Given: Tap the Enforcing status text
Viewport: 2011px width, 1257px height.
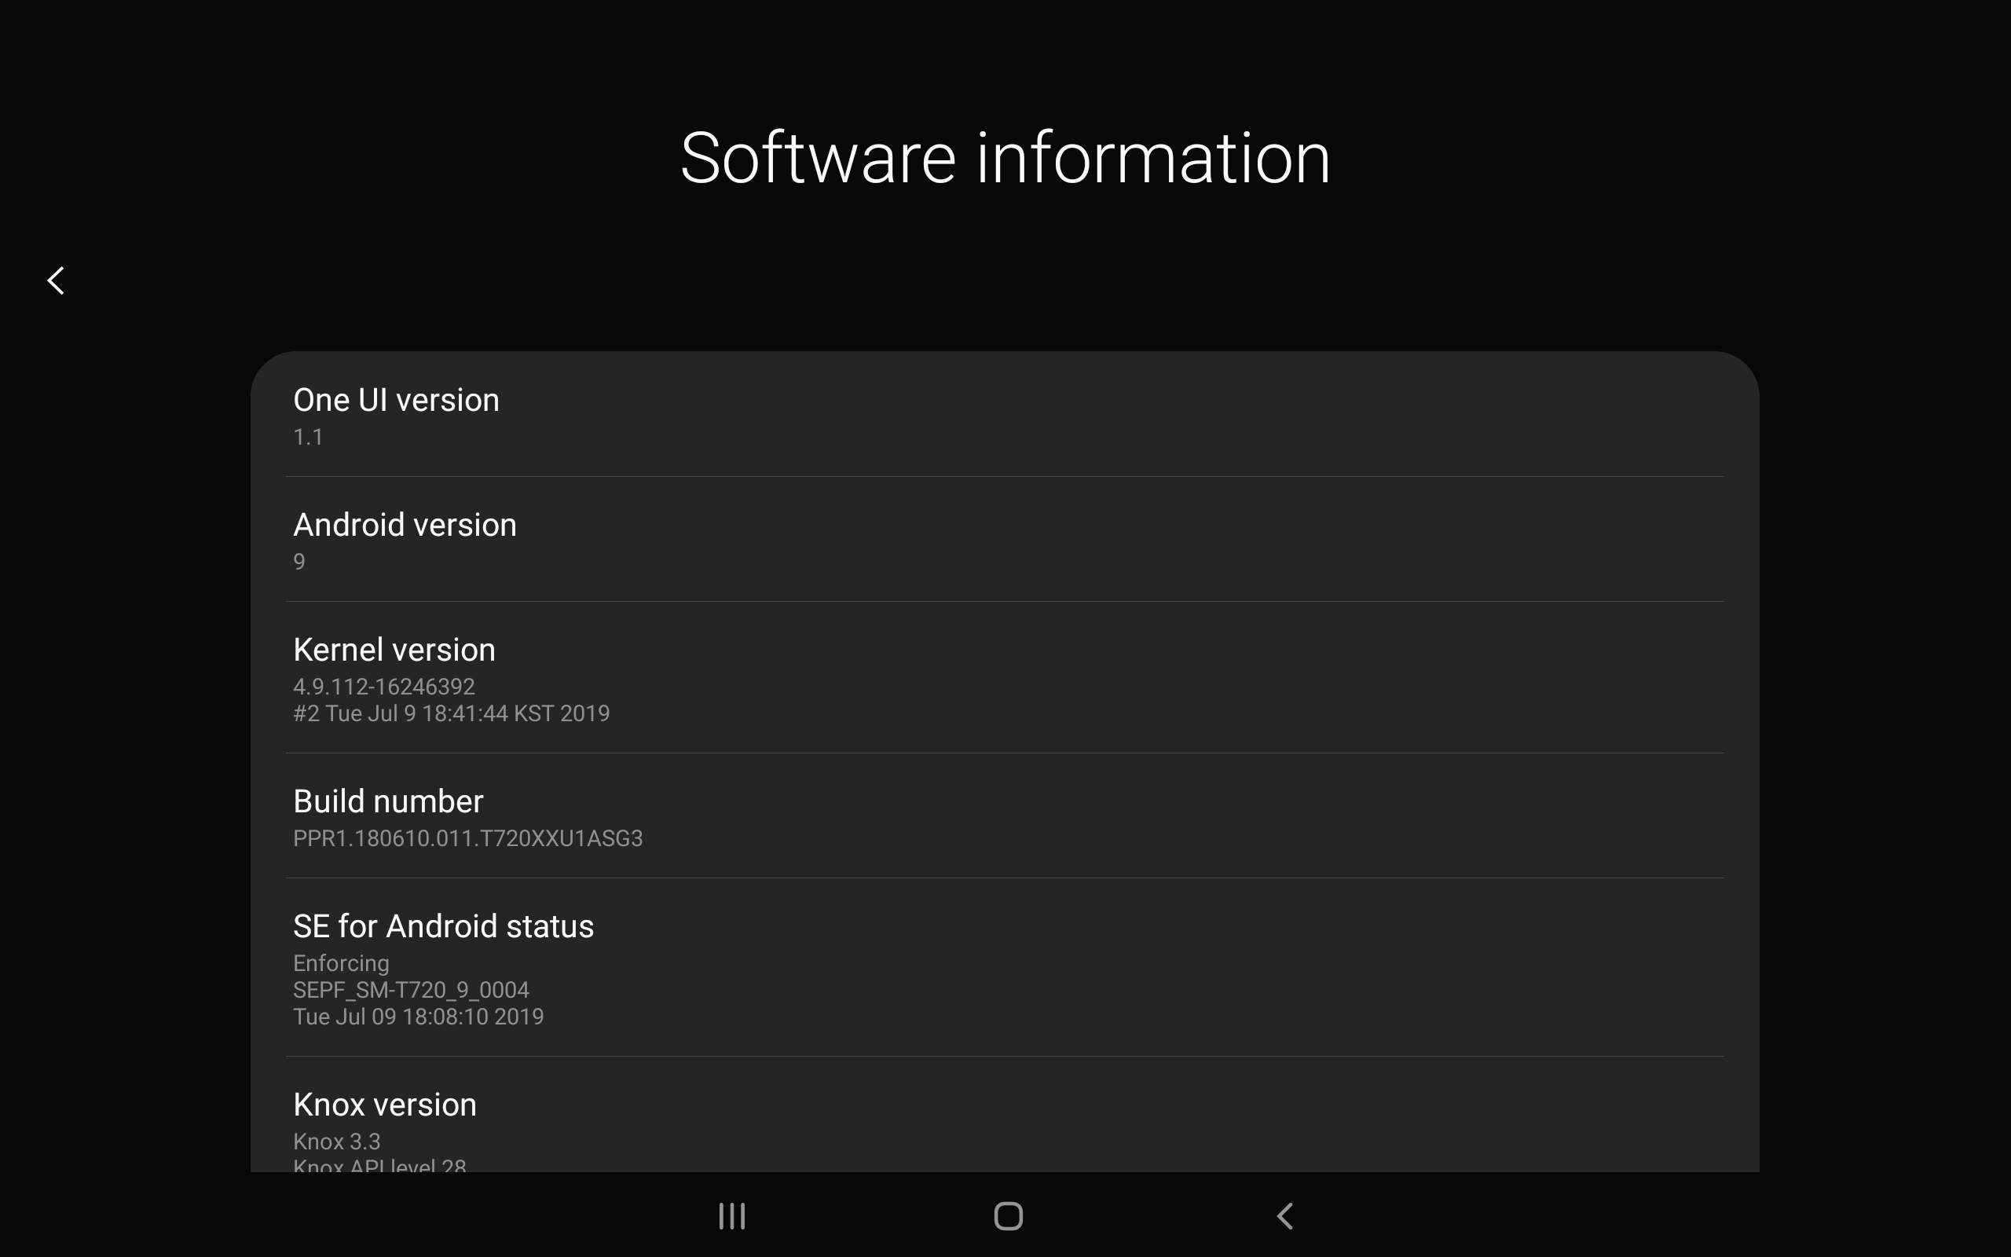Looking at the screenshot, I should click(x=341, y=963).
